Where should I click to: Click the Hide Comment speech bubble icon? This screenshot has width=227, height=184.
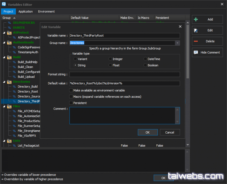(x=196, y=52)
